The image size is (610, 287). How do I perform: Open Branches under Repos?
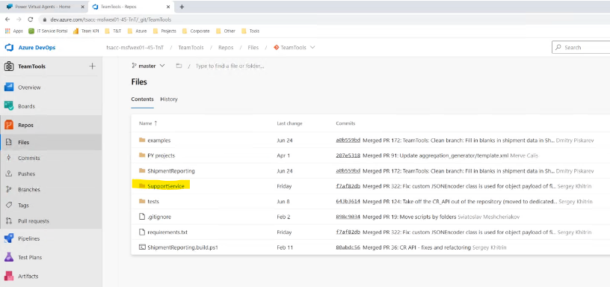51,190
